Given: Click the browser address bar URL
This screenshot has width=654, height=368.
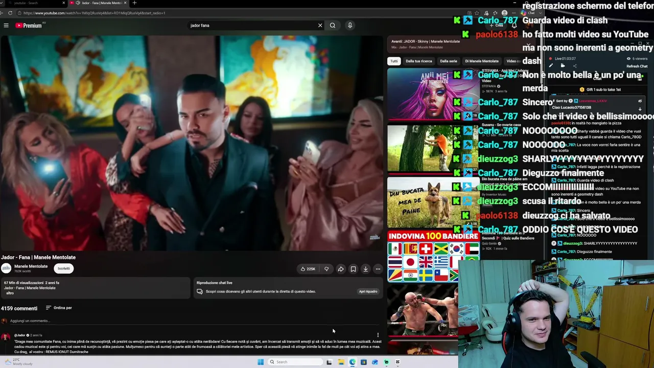Looking at the screenshot, I should [x=95, y=13].
